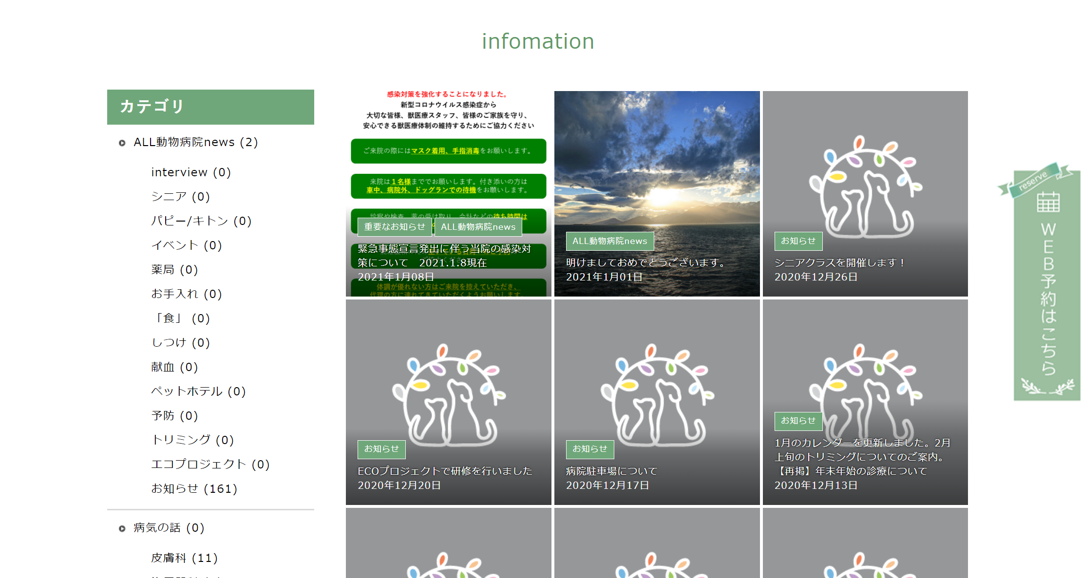Open the 1月のカレンダーを更新しました article
This screenshot has height=578, width=1081.
pyautogui.click(x=862, y=457)
